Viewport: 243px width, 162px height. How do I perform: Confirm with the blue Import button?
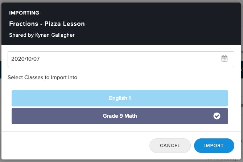(x=214, y=146)
